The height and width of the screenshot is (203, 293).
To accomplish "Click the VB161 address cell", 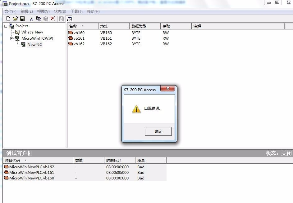I will (106, 38).
